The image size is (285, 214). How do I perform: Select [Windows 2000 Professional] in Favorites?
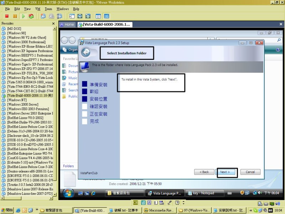click(x=26, y=42)
